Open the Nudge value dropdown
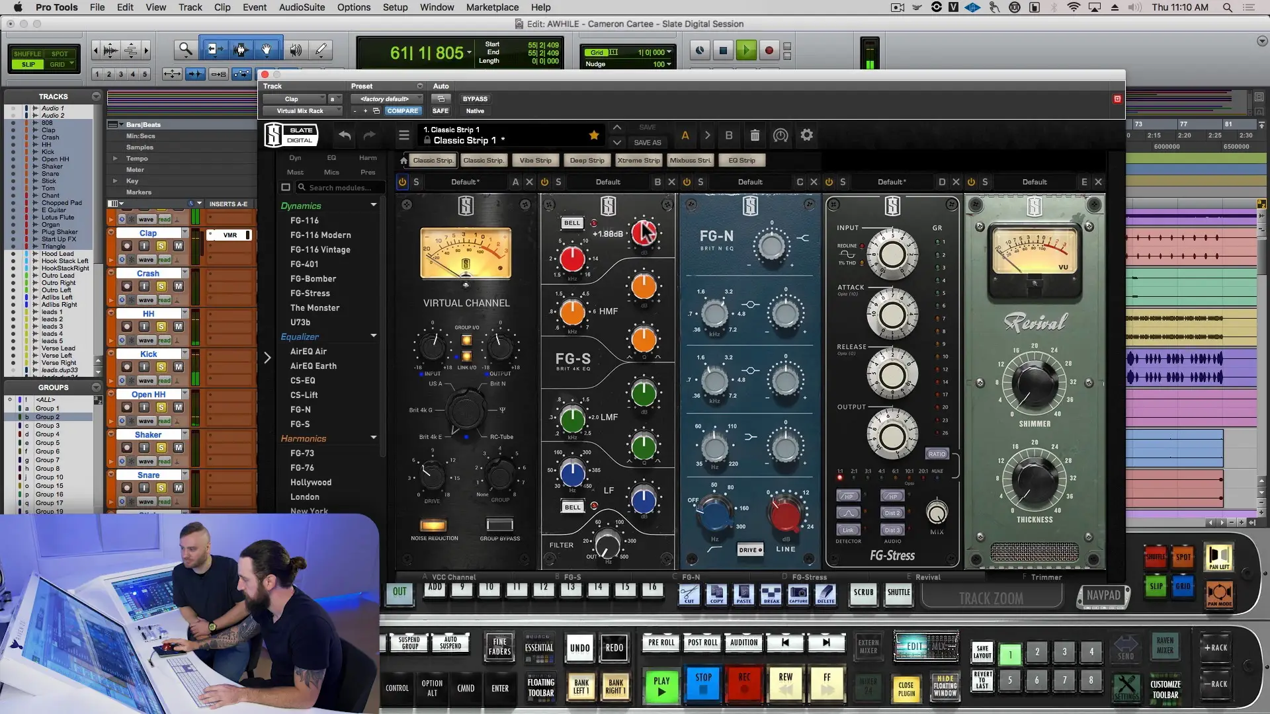Screen dimensions: 1270x714 [669, 64]
